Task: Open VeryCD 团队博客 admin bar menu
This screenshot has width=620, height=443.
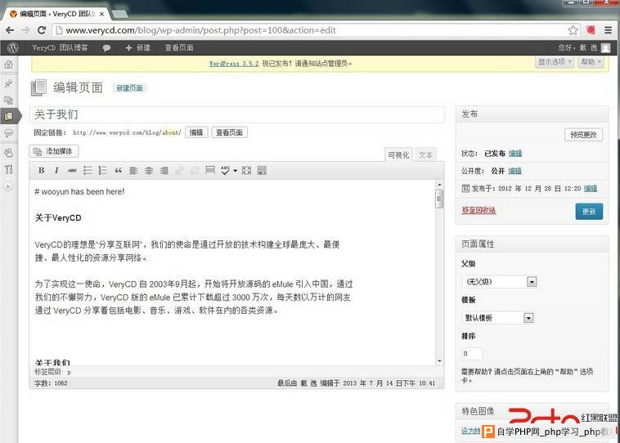Action: pyautogui.click(x=60, y=48)
